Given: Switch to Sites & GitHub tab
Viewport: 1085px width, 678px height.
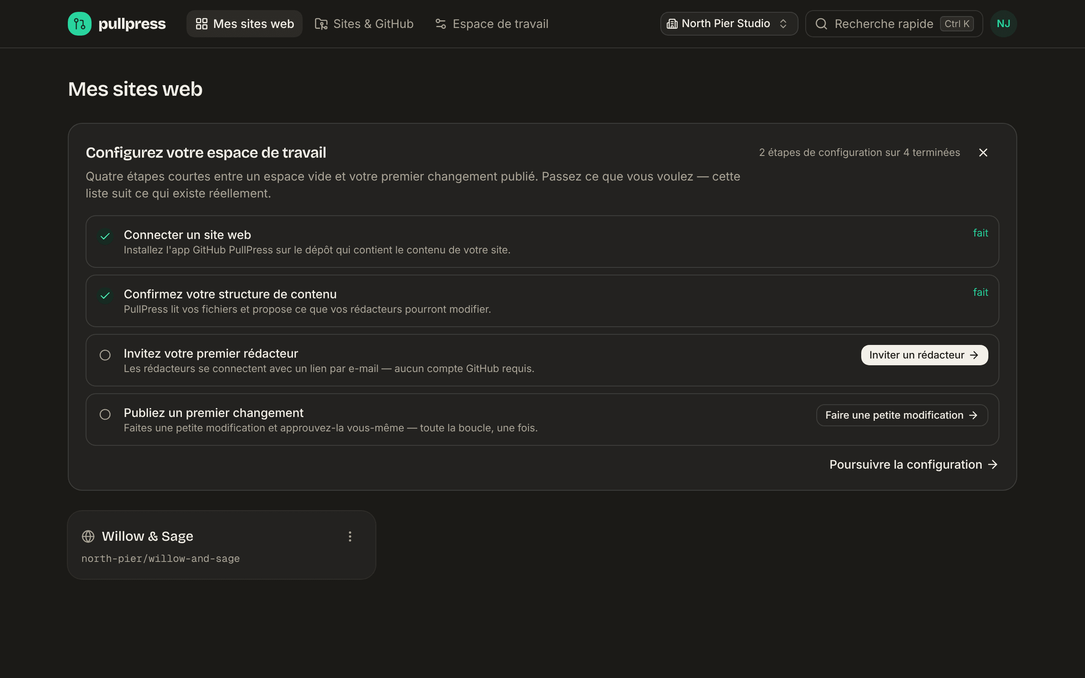Looking at the screenshot, I should [364, 24].
